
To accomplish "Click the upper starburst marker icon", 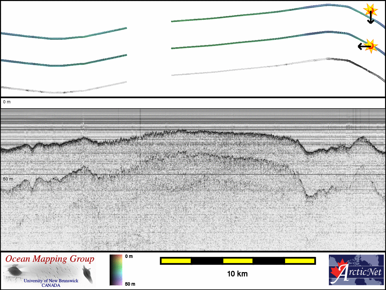I will pos(370,10).
